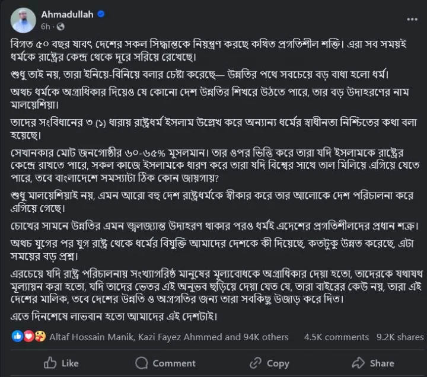Click the blue thumbs-up reaction emoji
The image size is (427, 377).
point(16,336)
